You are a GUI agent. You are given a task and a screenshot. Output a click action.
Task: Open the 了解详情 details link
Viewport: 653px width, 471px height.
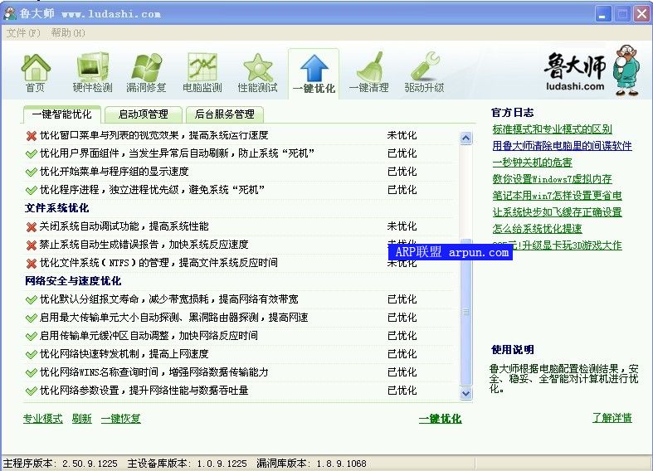[x=612, y=418]
